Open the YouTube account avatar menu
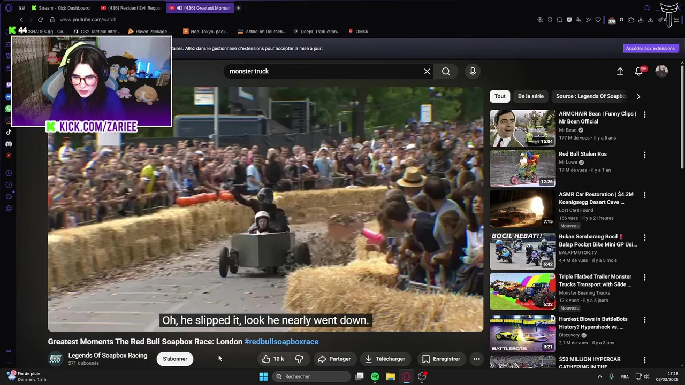Image resolution: width=685 pixels, height=385 pixels. pyautogui.click(x=661, y=71)
